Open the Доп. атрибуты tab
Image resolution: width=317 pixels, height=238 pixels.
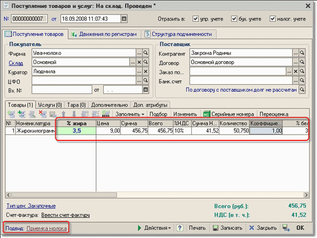point(150,105)
